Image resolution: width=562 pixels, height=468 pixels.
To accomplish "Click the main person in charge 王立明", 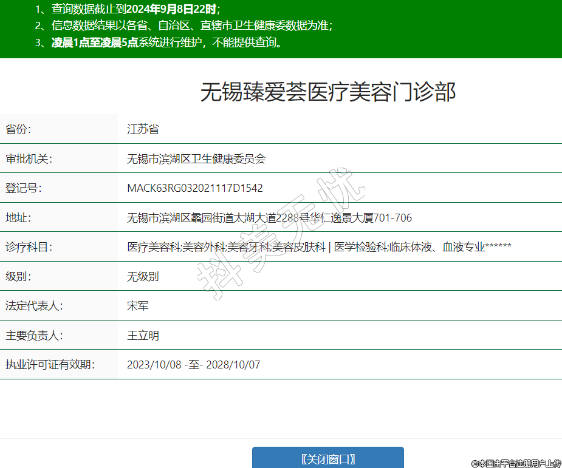I will coord(143,336).
